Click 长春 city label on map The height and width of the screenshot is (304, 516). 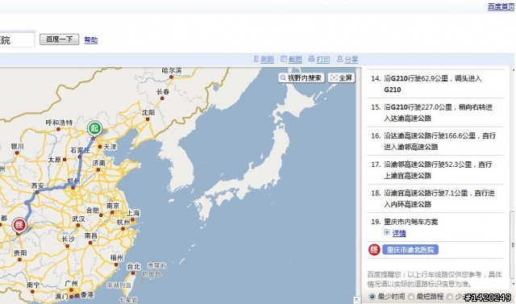tap(163, 92)
